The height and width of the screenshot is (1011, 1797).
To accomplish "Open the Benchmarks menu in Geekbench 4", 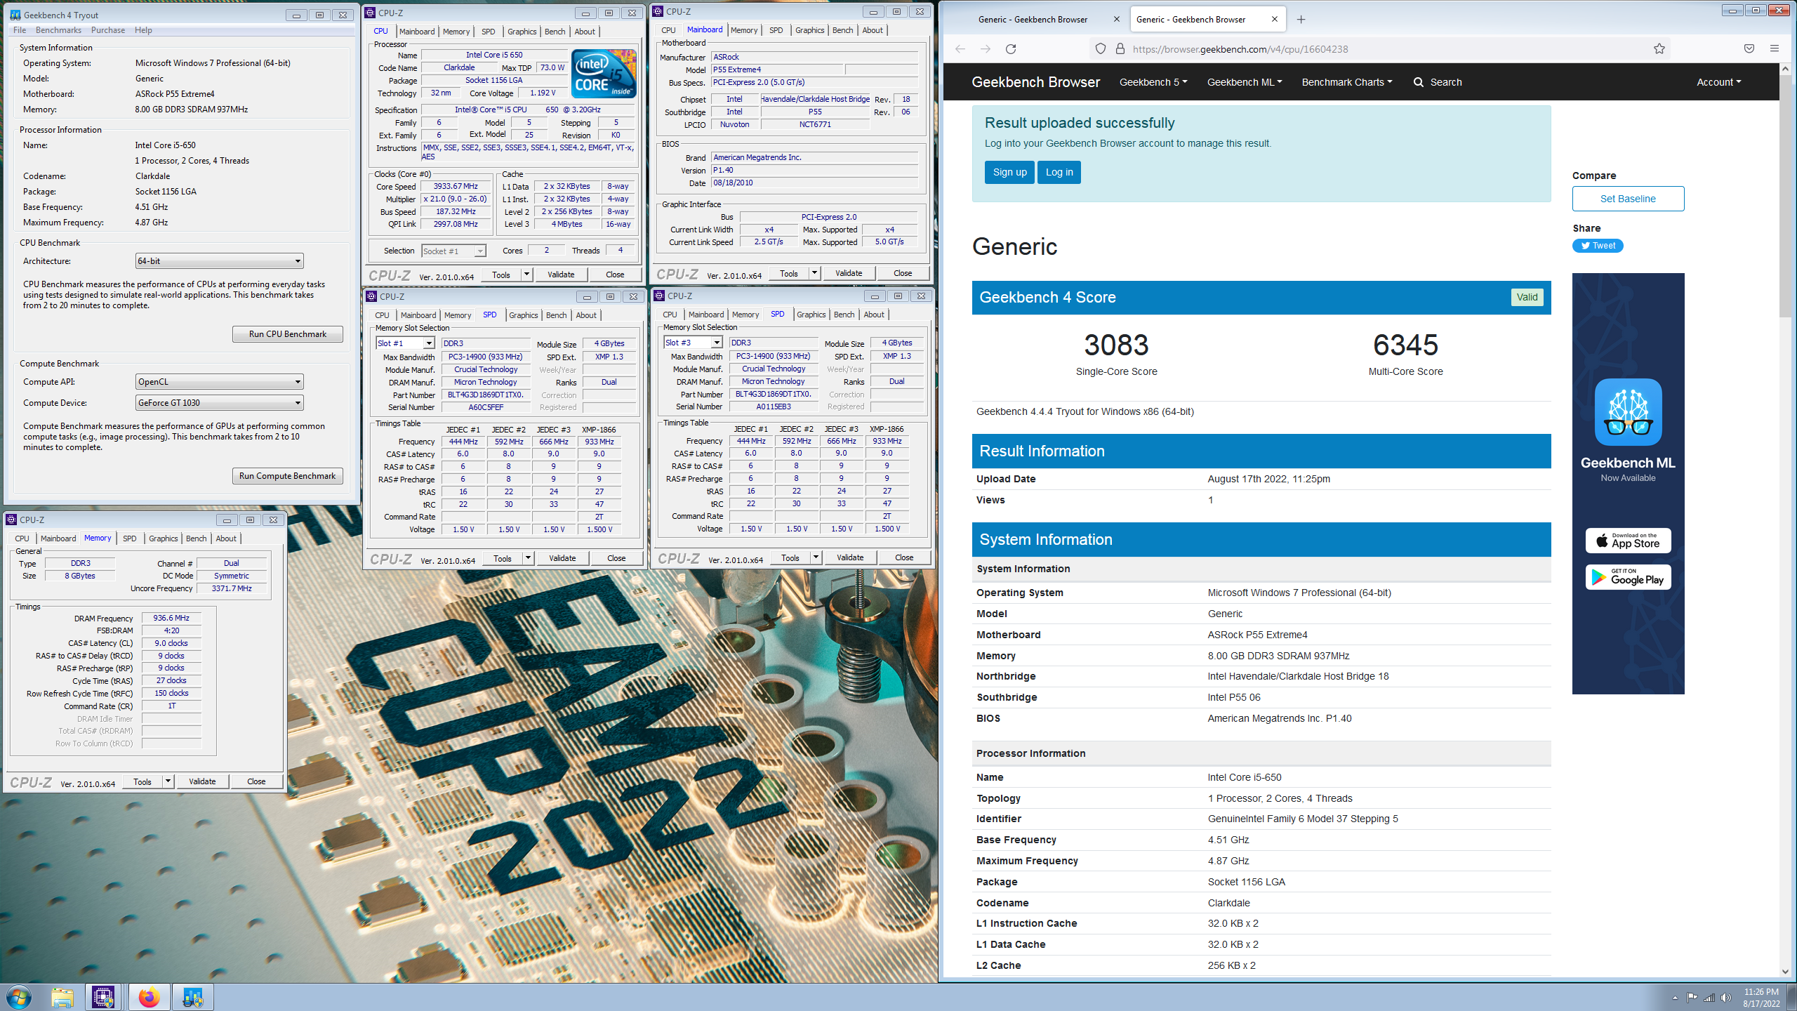I will point(58,30).
